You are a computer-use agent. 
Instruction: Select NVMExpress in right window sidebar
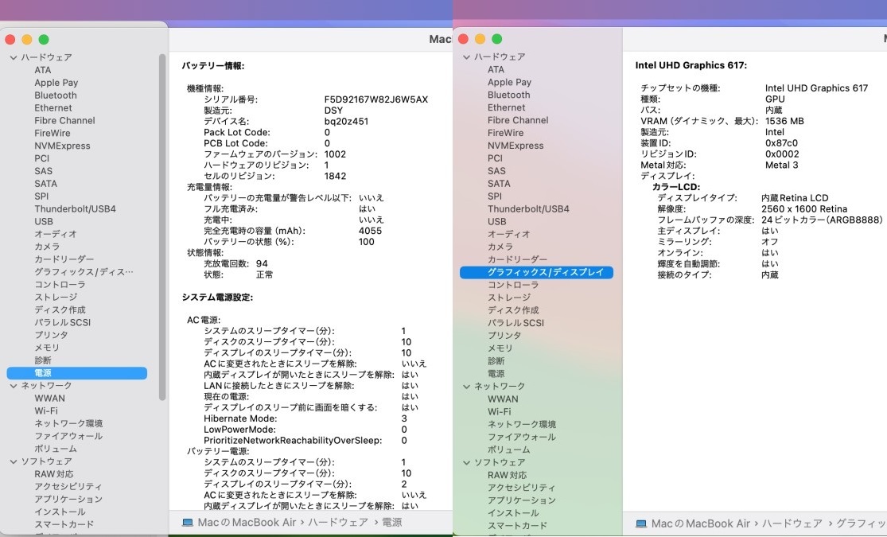point(515,146)
